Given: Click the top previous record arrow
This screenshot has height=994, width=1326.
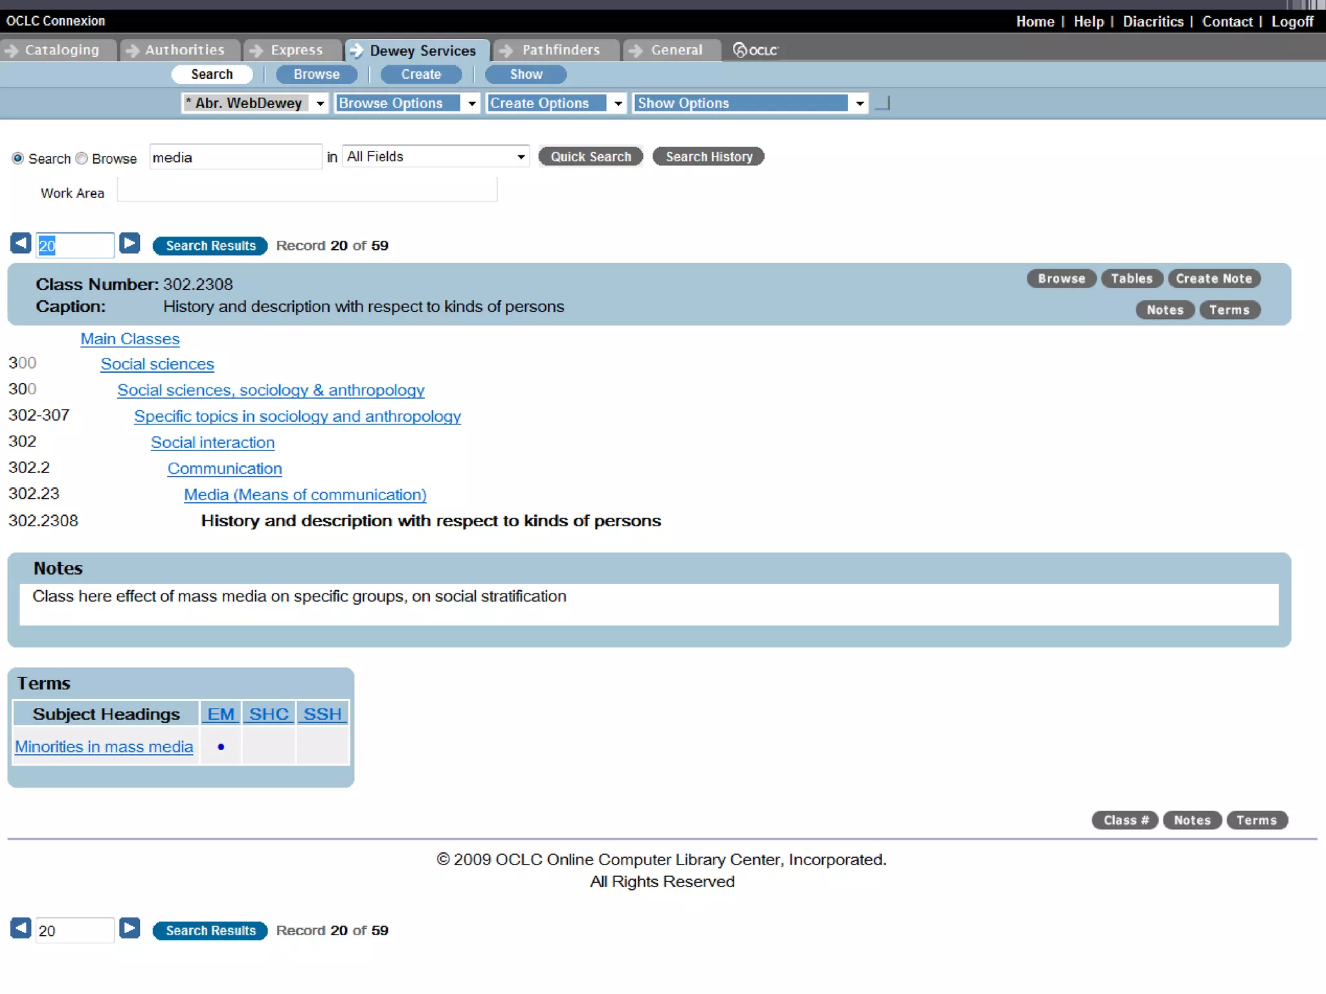Looking at the screenshot, I should 21,243.
